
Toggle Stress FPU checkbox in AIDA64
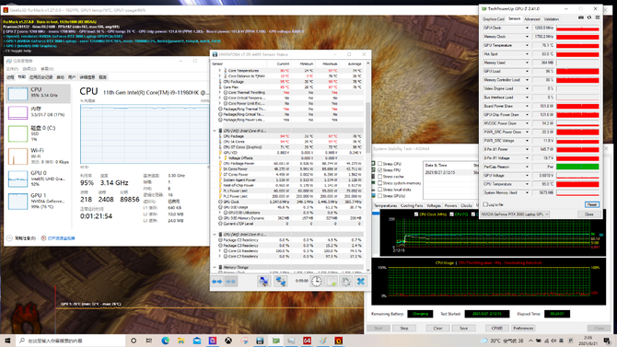[379, 170]
